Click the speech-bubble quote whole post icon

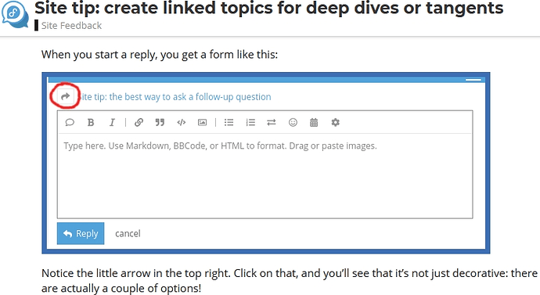(x=70, y=123)
